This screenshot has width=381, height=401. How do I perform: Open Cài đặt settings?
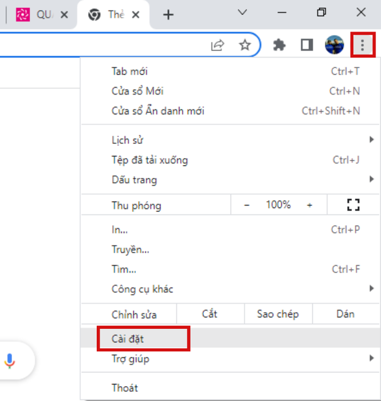click(230, 339)
